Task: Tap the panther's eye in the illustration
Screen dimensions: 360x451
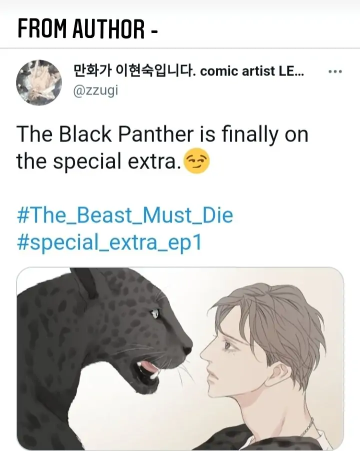Action: coord(154,313)
